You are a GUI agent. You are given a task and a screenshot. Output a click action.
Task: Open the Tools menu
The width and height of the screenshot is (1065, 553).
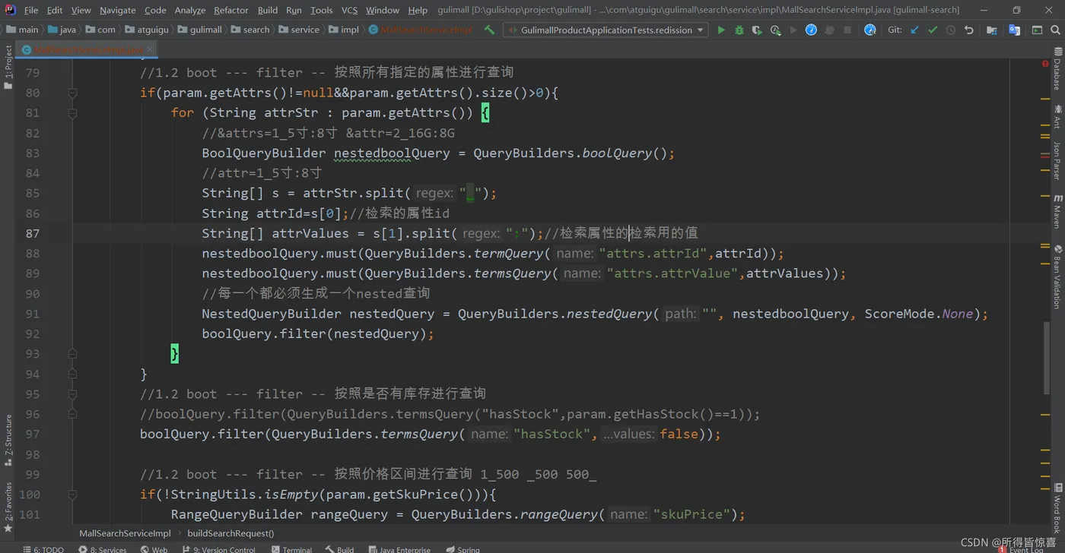[322, 10]
